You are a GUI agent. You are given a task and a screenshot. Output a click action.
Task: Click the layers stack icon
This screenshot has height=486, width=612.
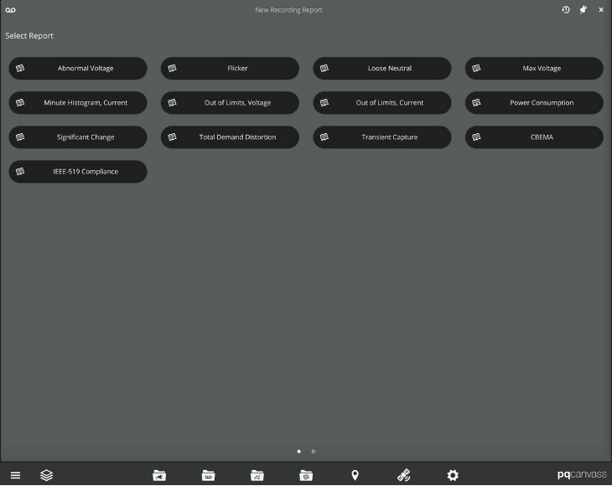click(x=47, y=475)
